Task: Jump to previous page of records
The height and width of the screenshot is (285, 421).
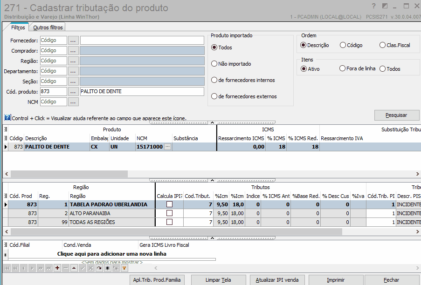Action: tap(15, 268)
